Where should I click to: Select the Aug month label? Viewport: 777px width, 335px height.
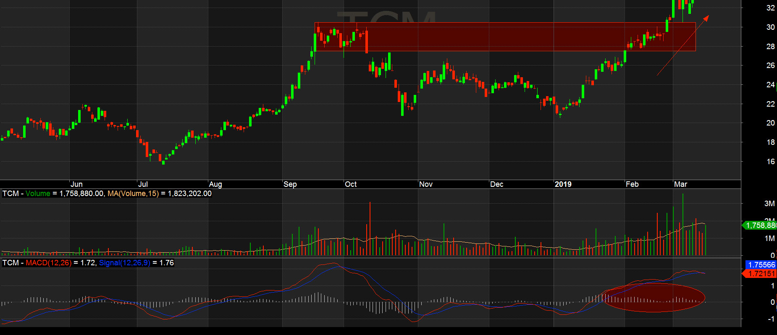pyautogui.click(x=215, y=184)
